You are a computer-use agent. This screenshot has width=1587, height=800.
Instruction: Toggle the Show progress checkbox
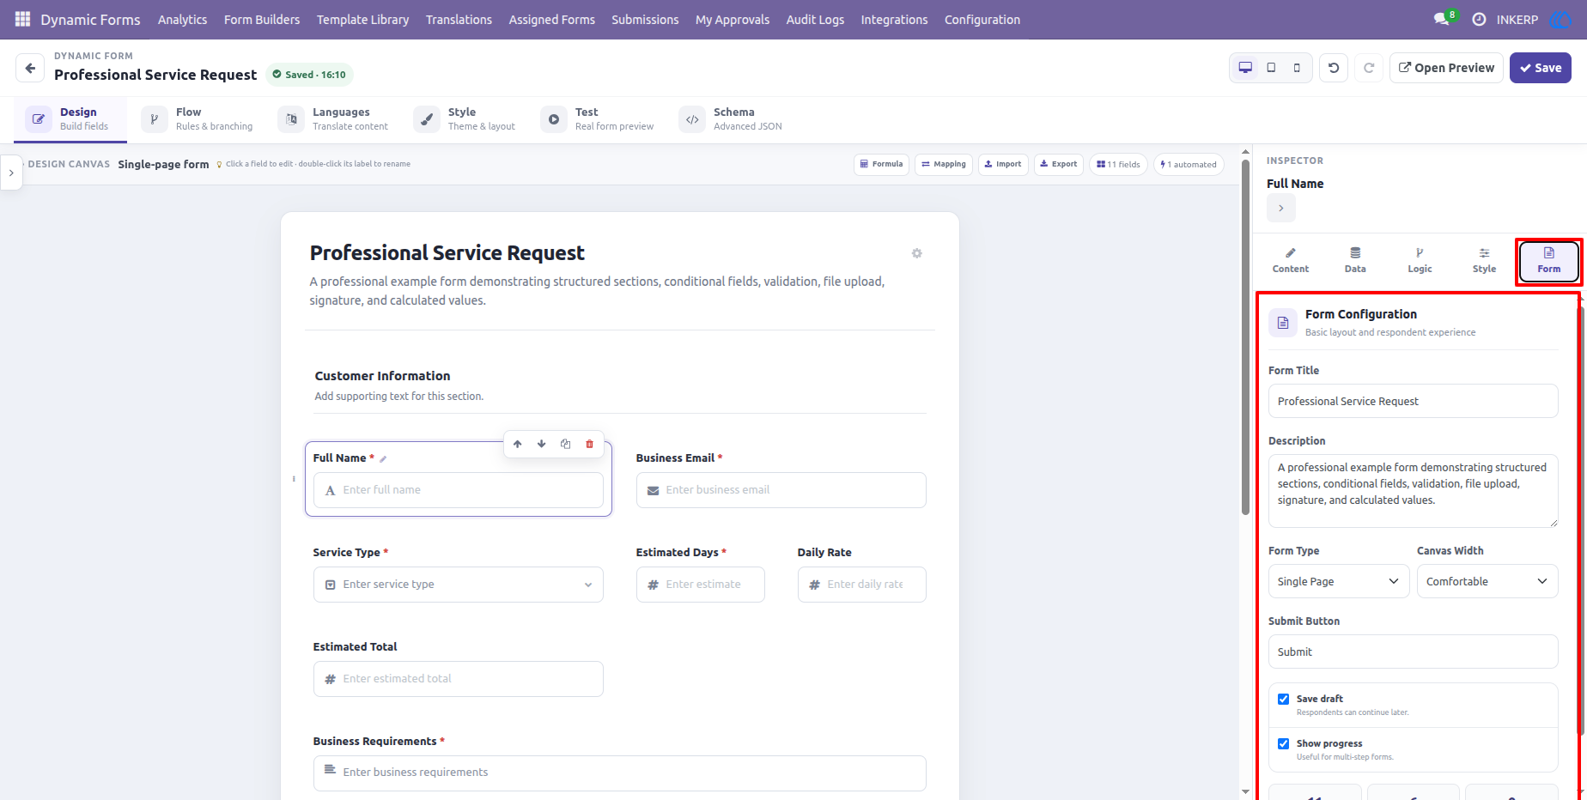(1284, 743)
